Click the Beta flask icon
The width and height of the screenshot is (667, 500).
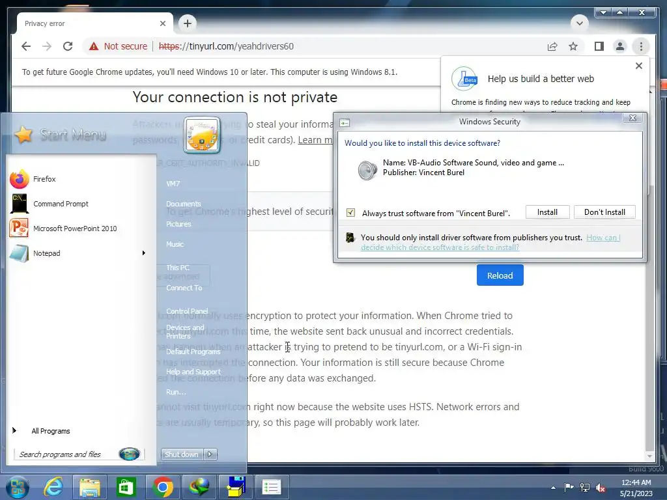click(464, 79)
